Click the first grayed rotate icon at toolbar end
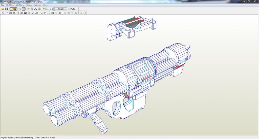This screenshot has width=259, height=139. coord(81,13)
